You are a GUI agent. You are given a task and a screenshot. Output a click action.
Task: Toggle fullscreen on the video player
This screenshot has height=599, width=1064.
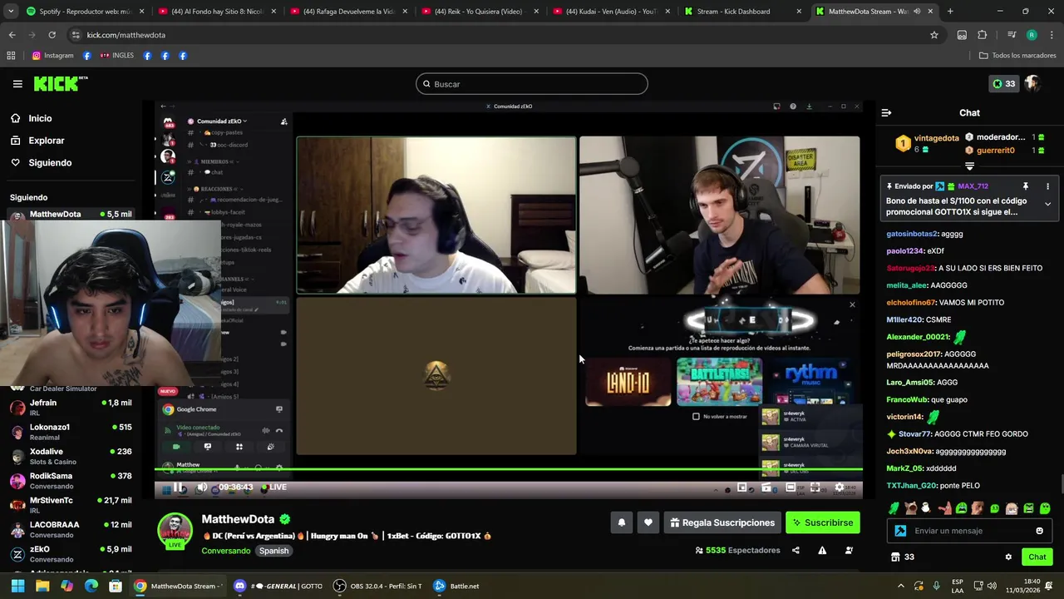[x=815, y=488]
